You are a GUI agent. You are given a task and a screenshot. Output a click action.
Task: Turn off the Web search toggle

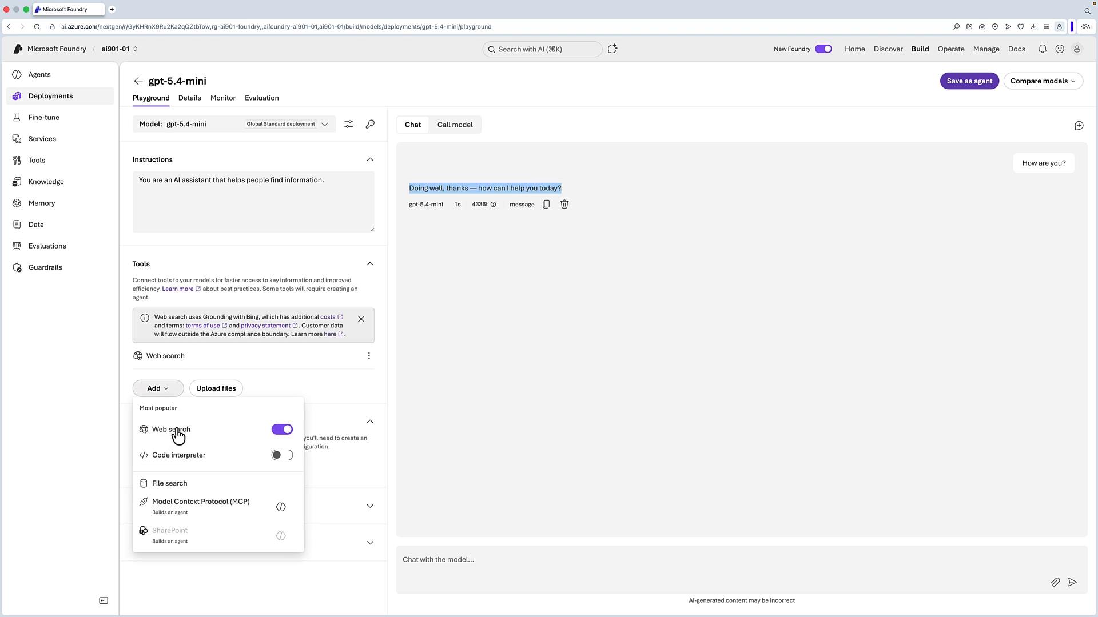tap(282, 430)
